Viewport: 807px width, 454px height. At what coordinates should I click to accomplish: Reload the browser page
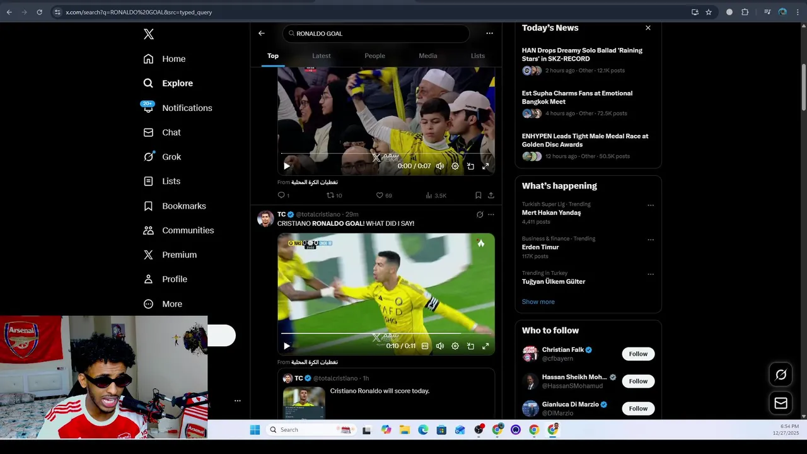39,12
